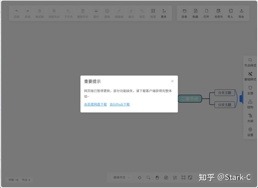The width and height of the screenshot is (258, 188).
Task: Open the 节点样式 sidebar panel
Action: (x=250, y=62)
